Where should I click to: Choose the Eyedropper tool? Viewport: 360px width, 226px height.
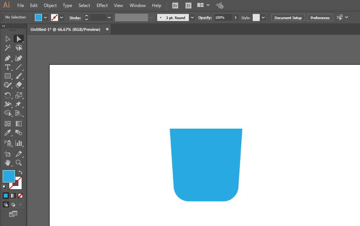click(x=7, y=133)
